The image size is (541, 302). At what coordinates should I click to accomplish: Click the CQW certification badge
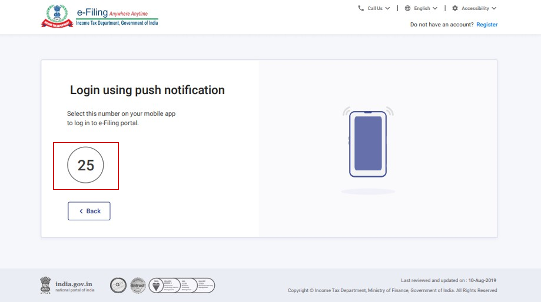click(118, 285)
